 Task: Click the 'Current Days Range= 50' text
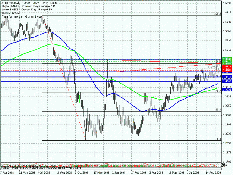point(37,10)
